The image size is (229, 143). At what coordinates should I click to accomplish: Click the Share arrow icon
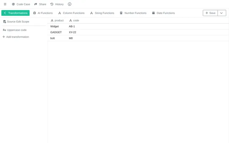coord(36,4)
